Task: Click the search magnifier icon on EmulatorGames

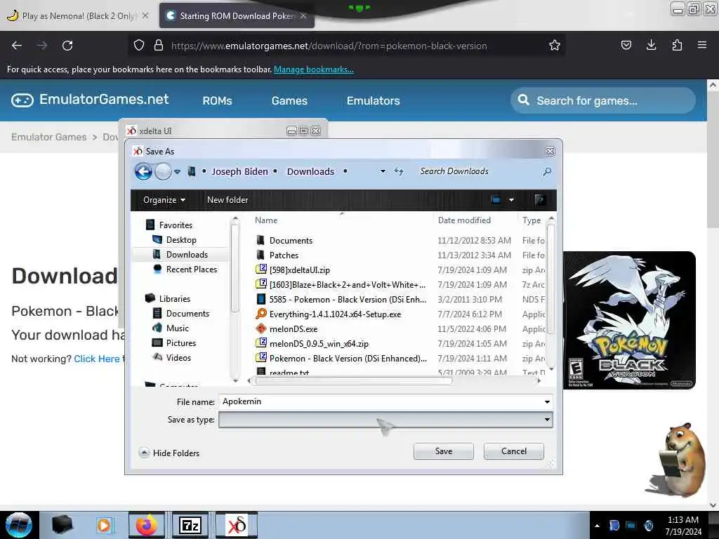Action: tap(523, 100)
